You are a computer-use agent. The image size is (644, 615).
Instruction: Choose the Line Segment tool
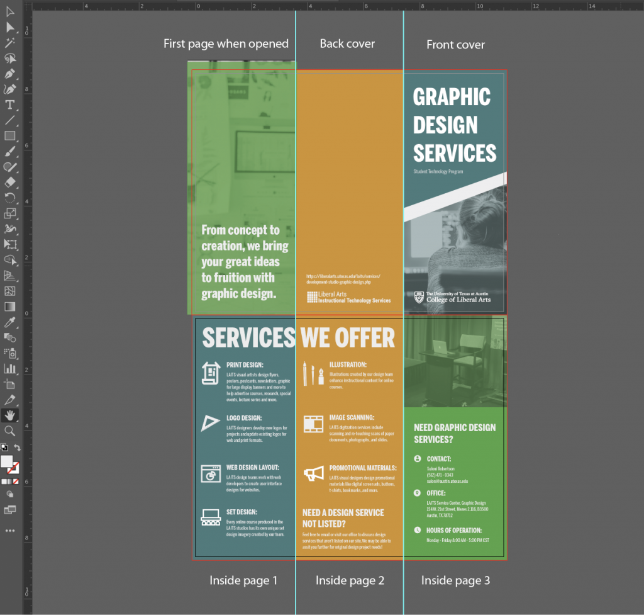pyautogui.click(x=10, y=120)
